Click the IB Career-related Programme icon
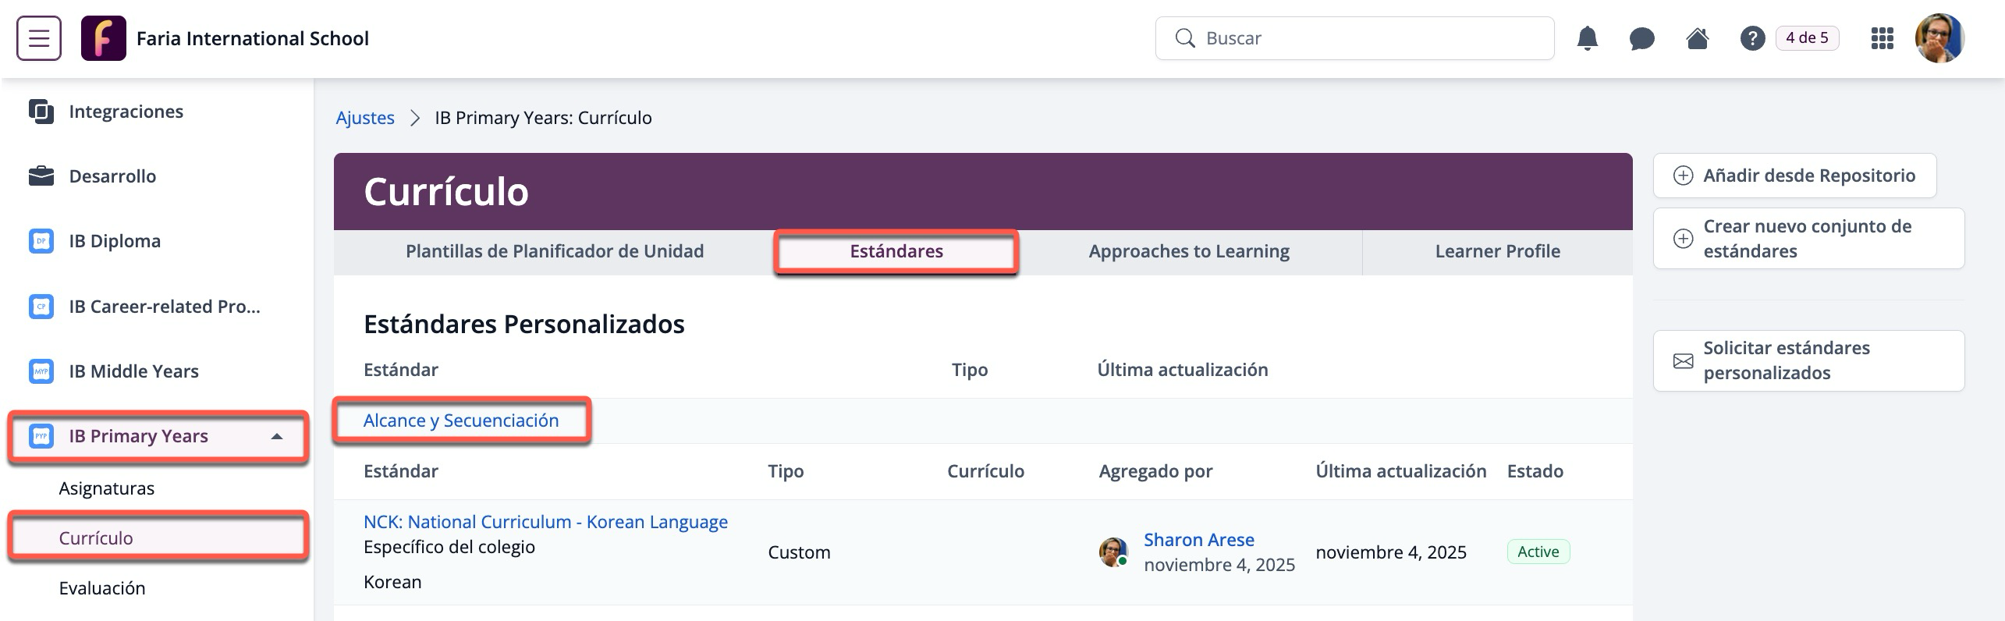Screen dimensions: 2005x621 pos(41,307)
